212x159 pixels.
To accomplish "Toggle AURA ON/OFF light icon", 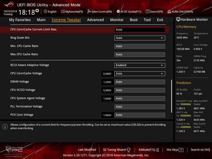I will 169,12.
